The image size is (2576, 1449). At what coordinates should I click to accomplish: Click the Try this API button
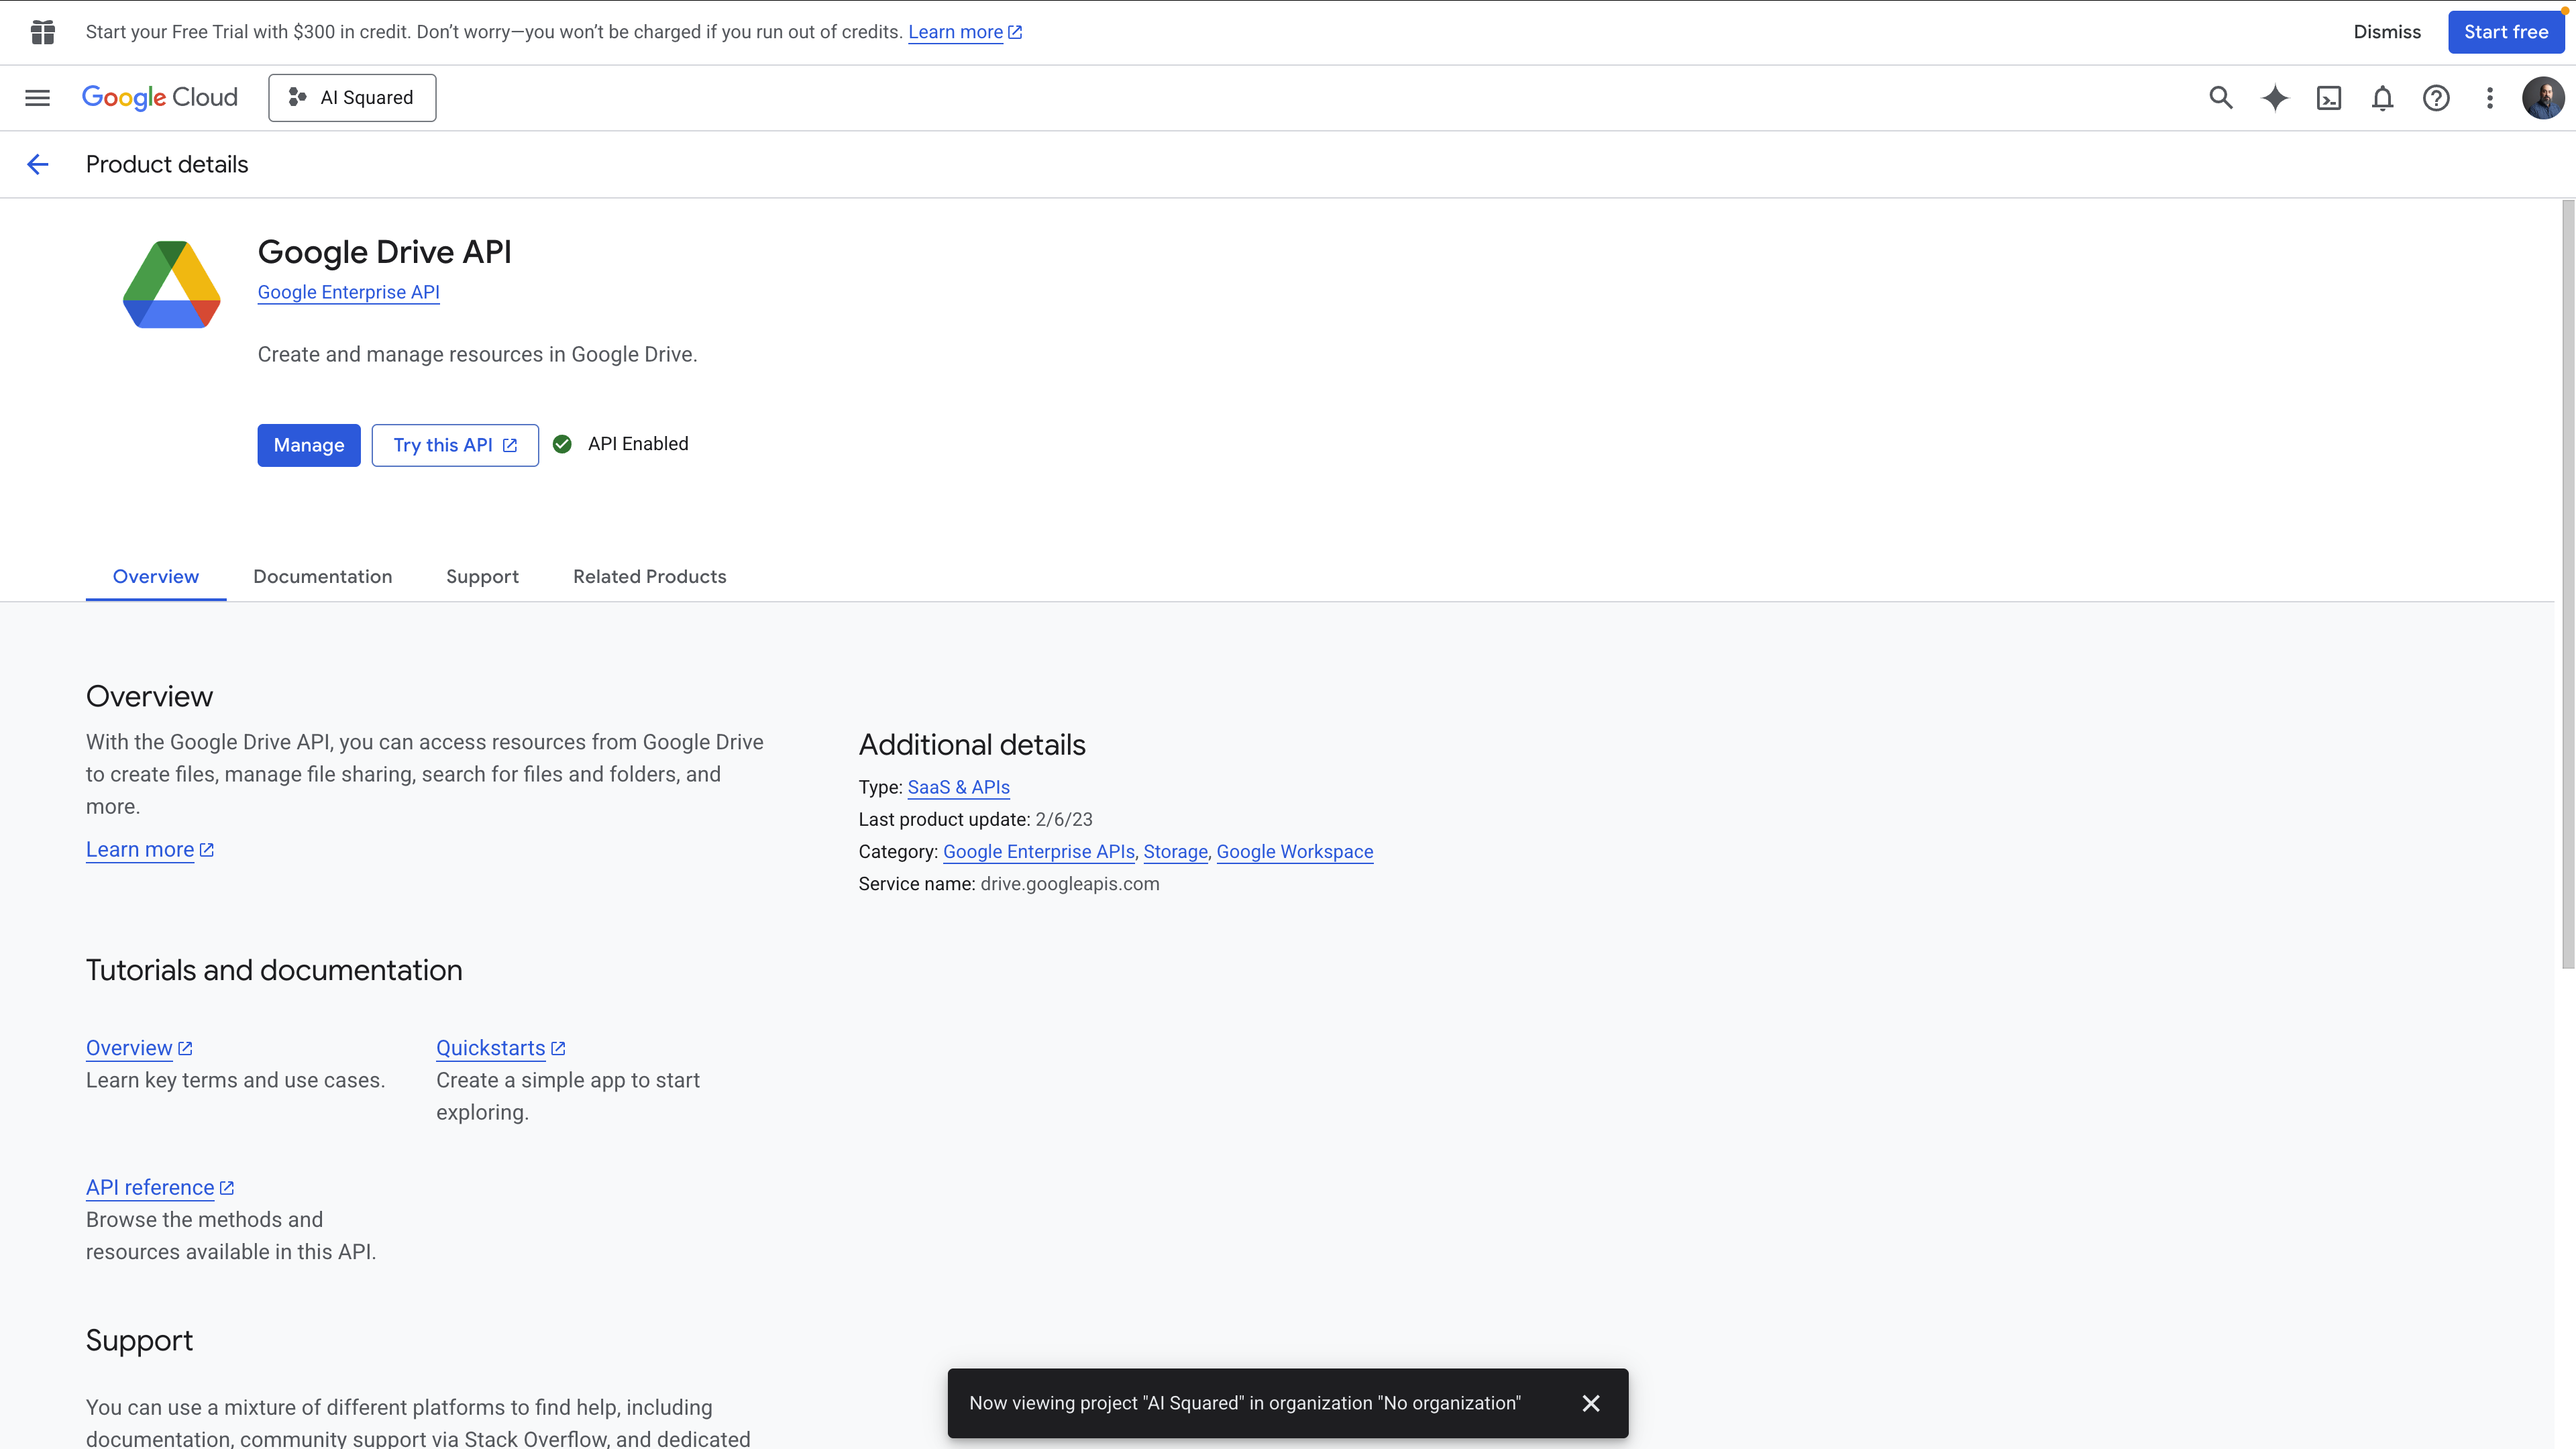pos(455,445)
